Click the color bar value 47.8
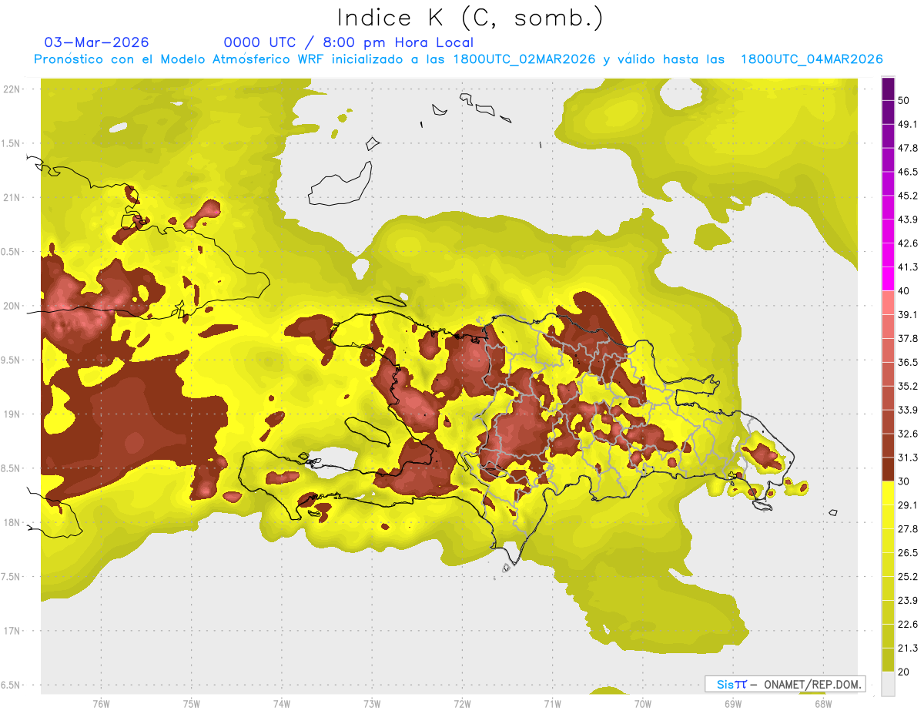 tap(908, 148)
